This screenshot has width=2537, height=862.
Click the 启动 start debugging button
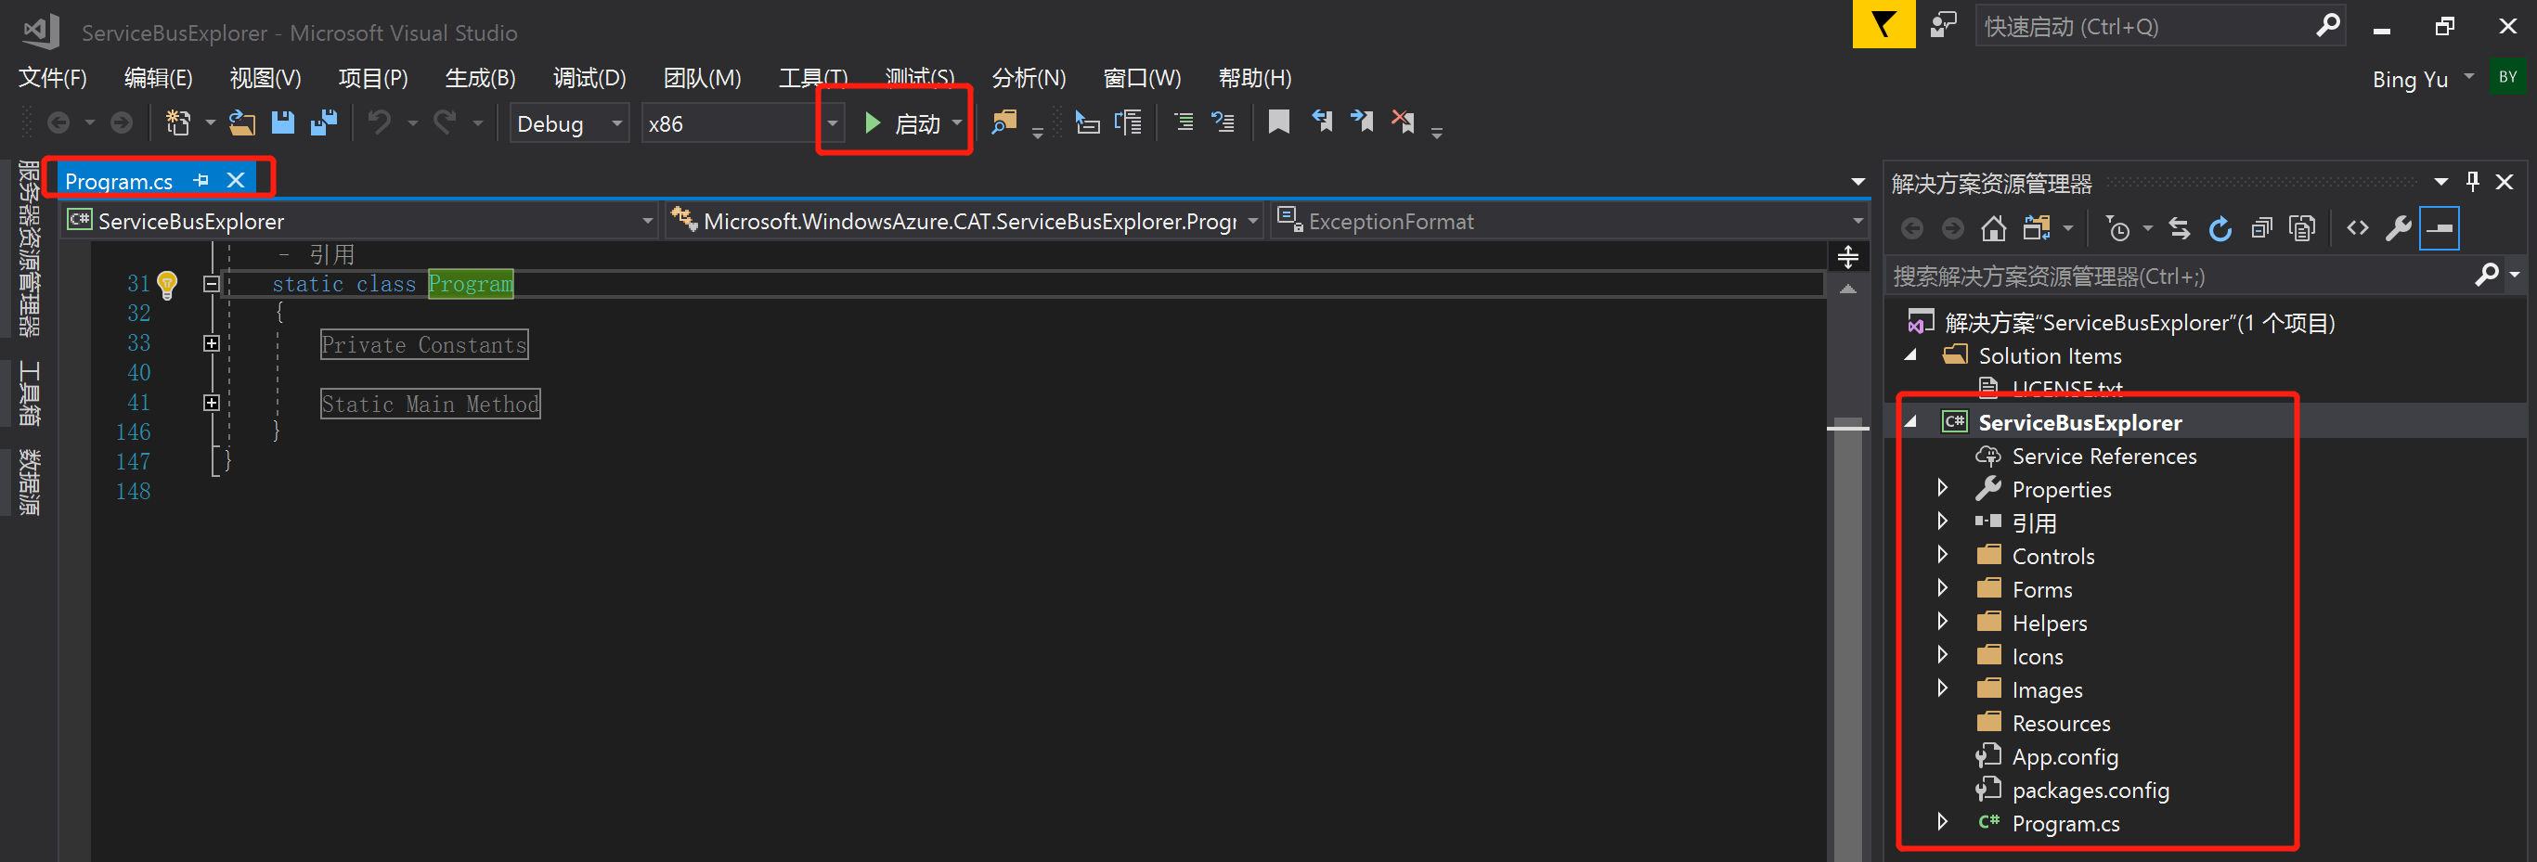point(903,124)
